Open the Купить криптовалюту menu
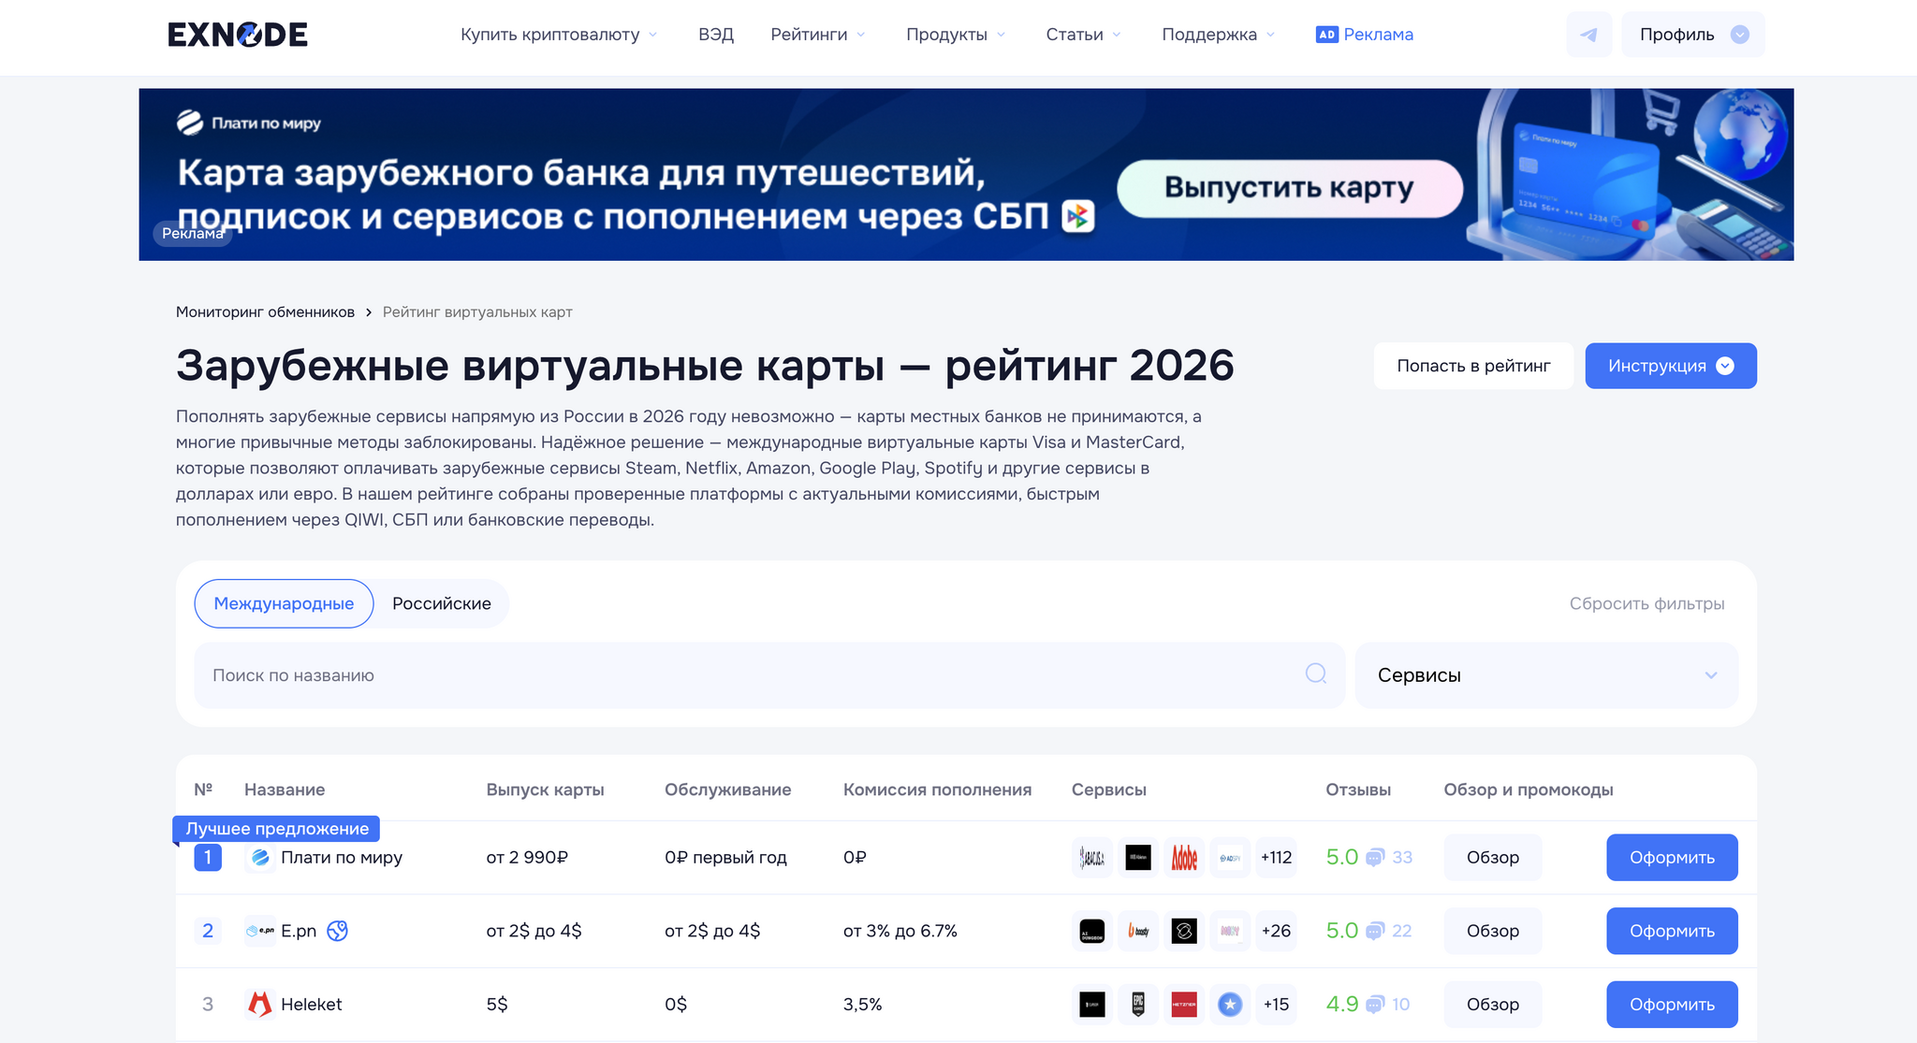1917x1043 pixels. (559, 35)
